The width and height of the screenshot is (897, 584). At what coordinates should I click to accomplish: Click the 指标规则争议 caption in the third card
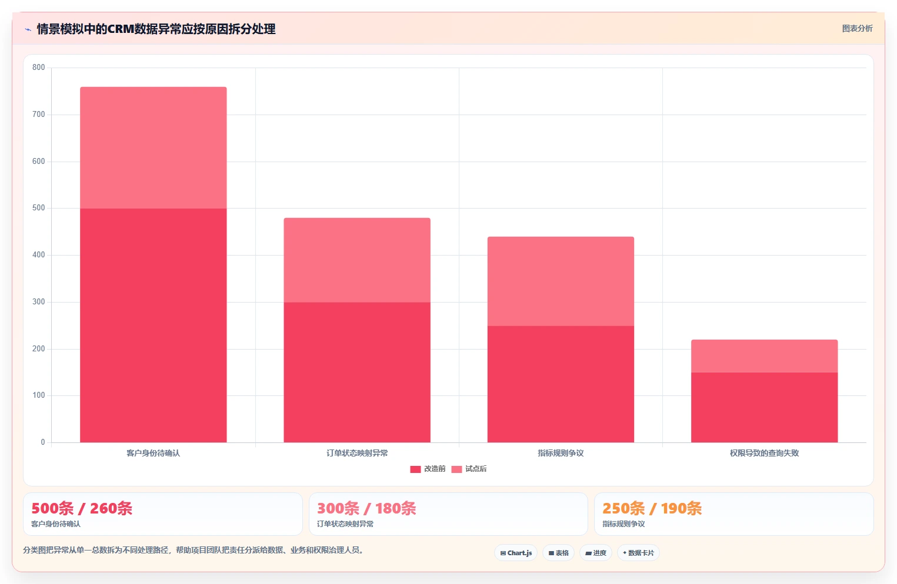pos(623,524)
